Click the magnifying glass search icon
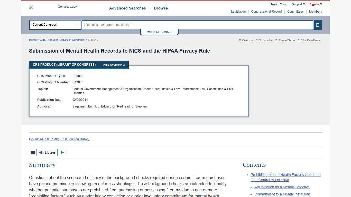This screenshot has height=197, width=351. tap(318, 25)
